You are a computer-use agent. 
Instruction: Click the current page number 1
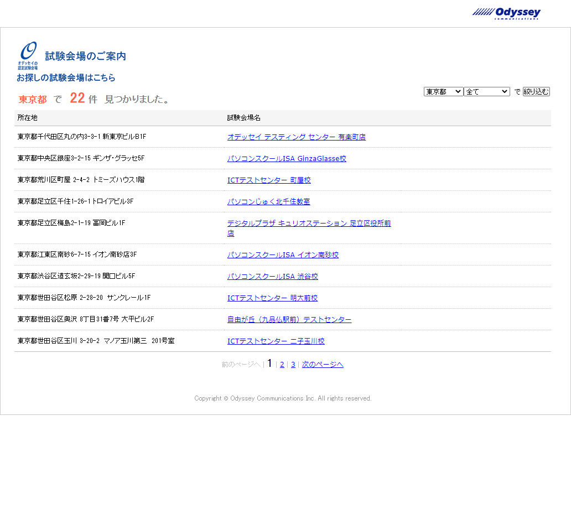coord(269,363)
